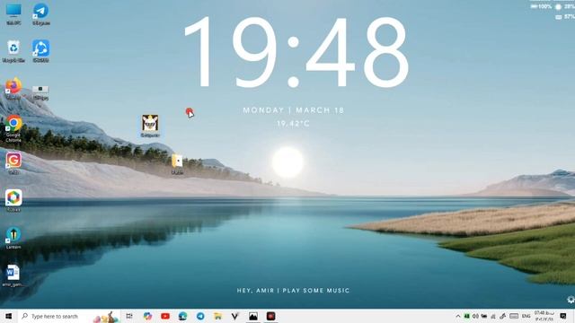Open File Explorer from the taskbar
Viewport: 575px width, 323px height.
coord(217,316)
